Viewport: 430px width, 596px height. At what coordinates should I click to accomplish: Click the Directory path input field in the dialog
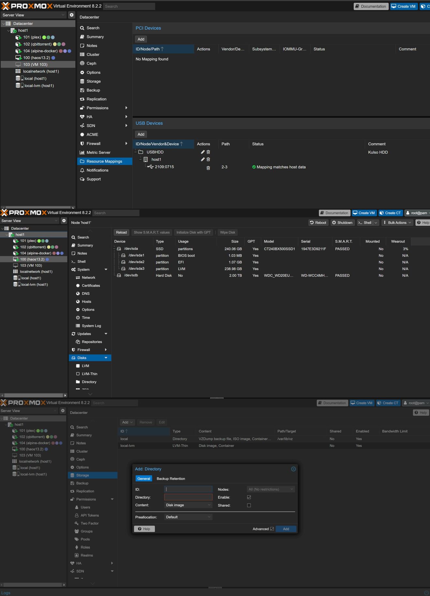[x=188, y=497]
